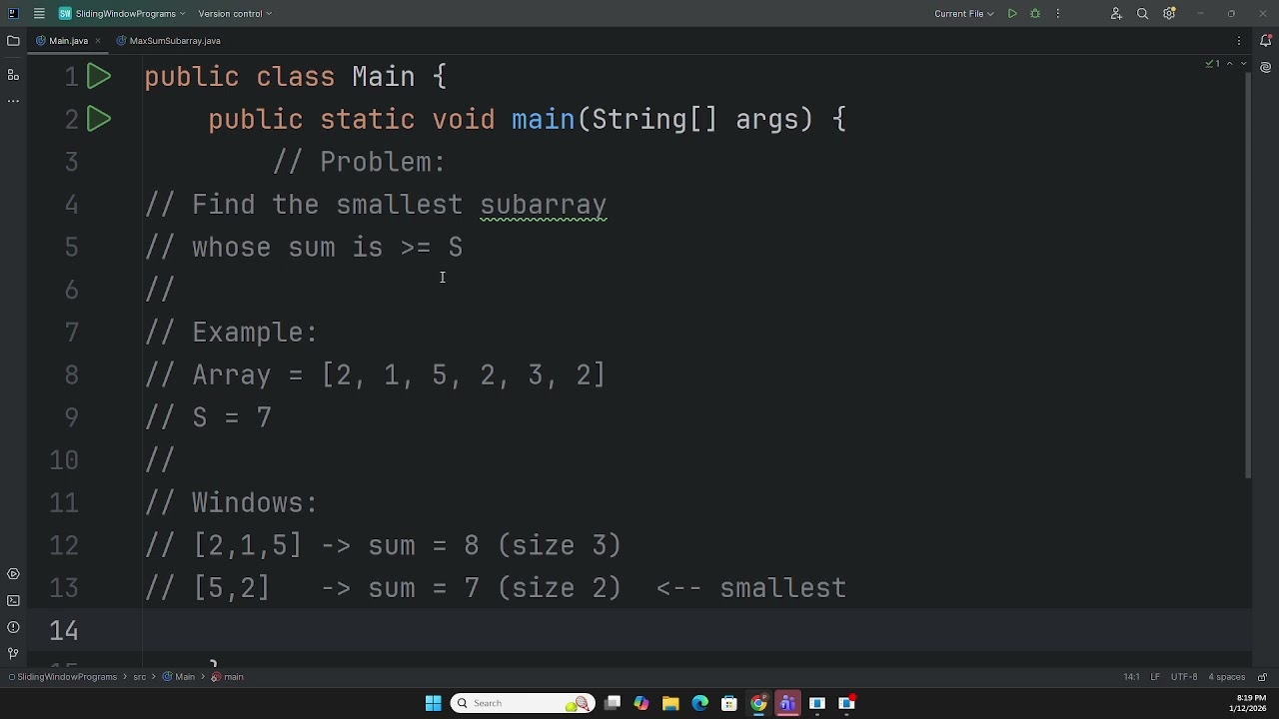The width and height of the screenshot is (1279, 719).
Task: Click 'String[] args' parameter text
Action: click(694, 120)
